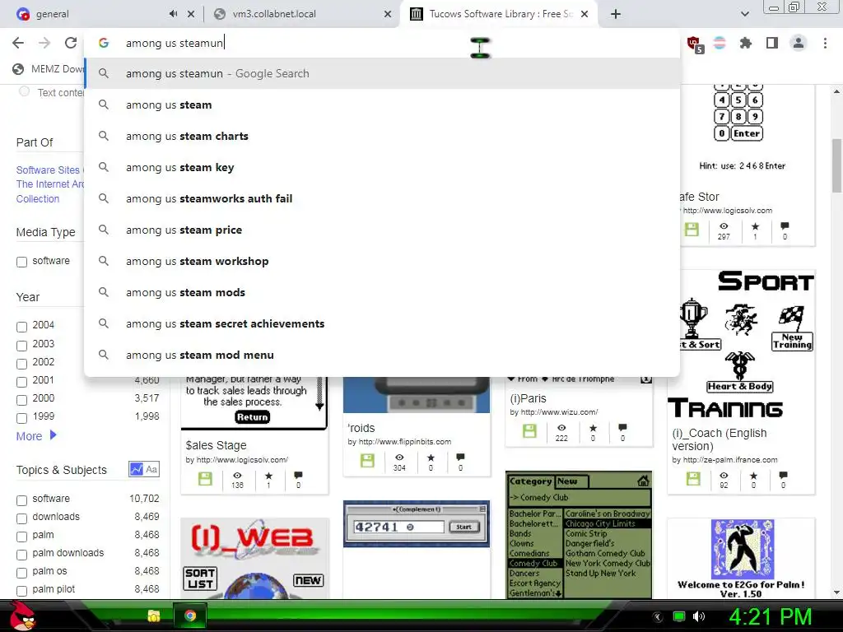Click the views eye icon under (i)Paris
This screenshot has width=843, height=632.
561,428
